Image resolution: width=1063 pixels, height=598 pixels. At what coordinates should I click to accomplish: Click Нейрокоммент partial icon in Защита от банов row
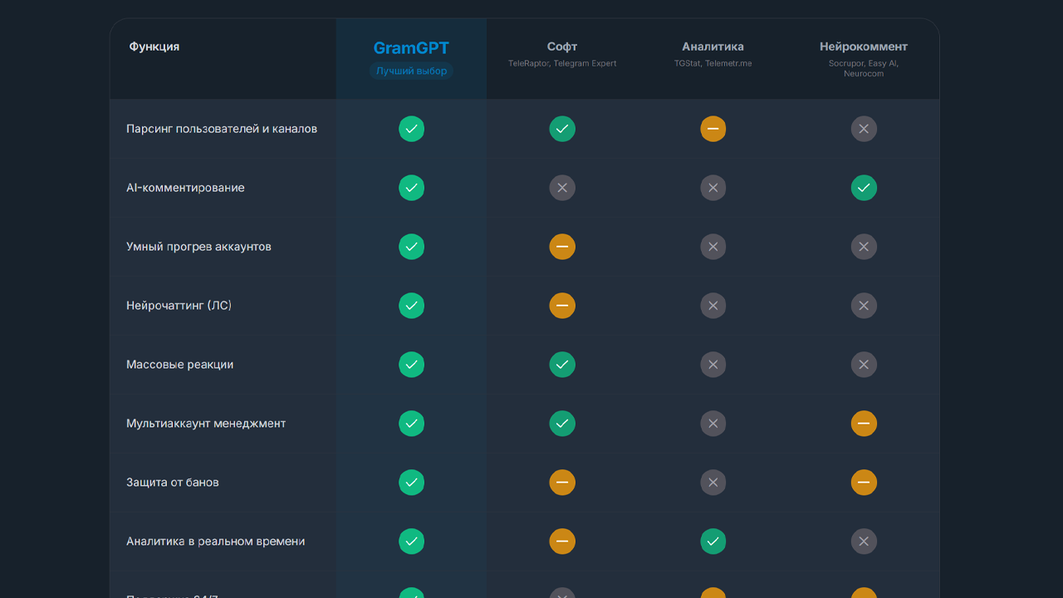coord(864,483)
